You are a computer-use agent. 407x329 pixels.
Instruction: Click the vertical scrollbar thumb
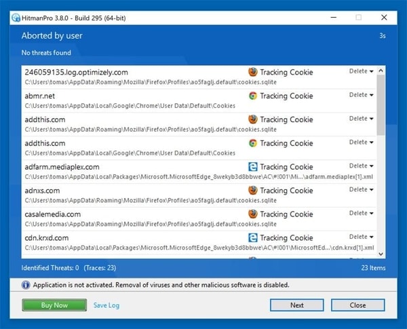[x=381, y=102]
